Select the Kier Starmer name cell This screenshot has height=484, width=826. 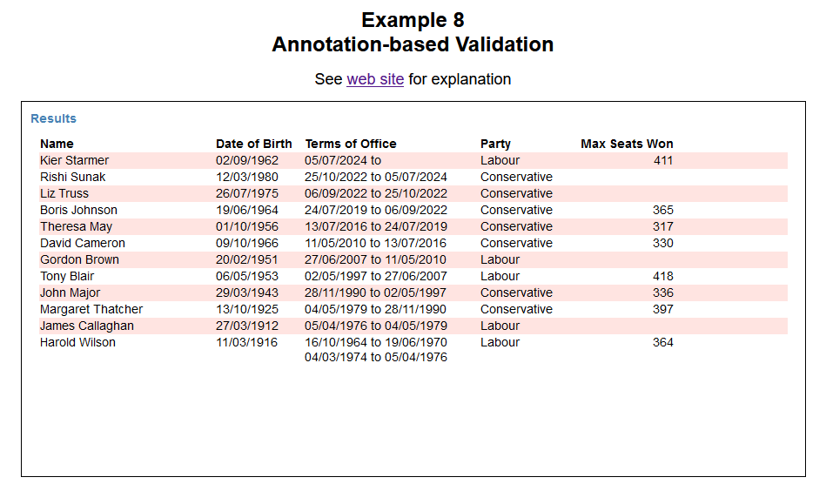pos(74,160)
